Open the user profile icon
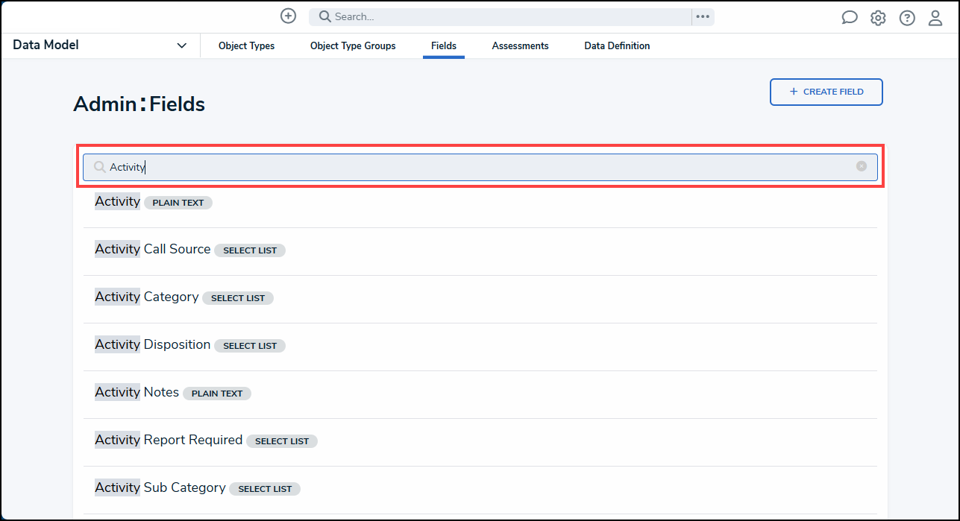Image resolution: width=960 pixels, height=521 pixels. pyautogui.click(x=935, y=18)
